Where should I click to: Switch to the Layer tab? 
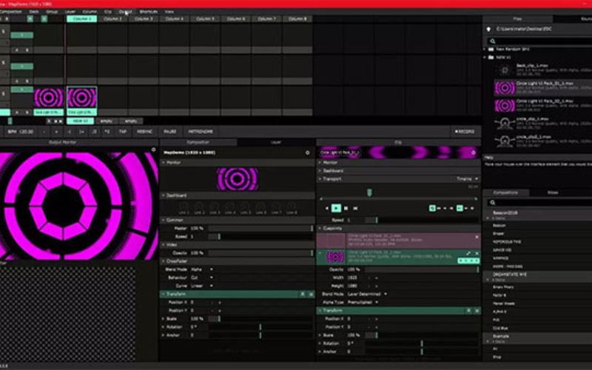[x=275, y=141]
